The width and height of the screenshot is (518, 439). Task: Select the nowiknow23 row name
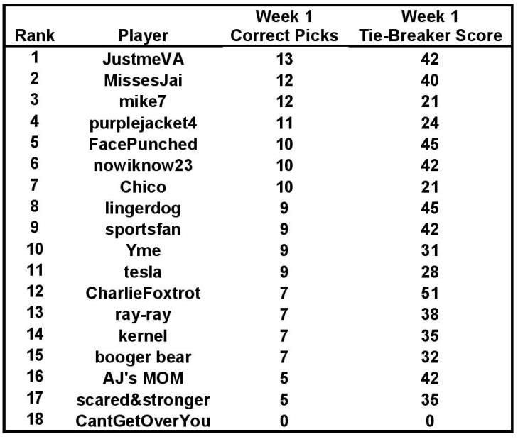[143, 165]
